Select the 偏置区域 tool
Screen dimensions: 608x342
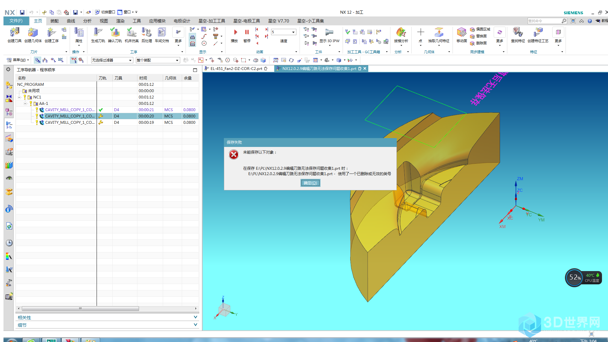pos(480,29)
